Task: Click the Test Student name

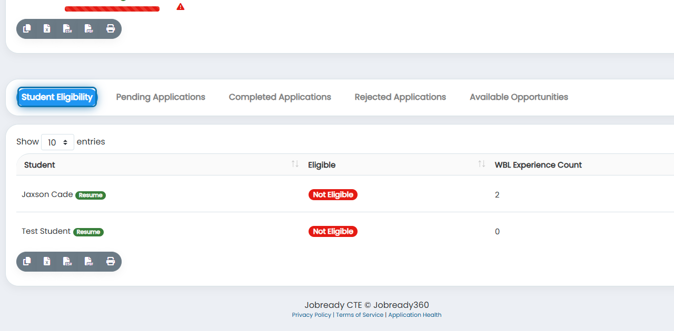Action: click(46, 231)
